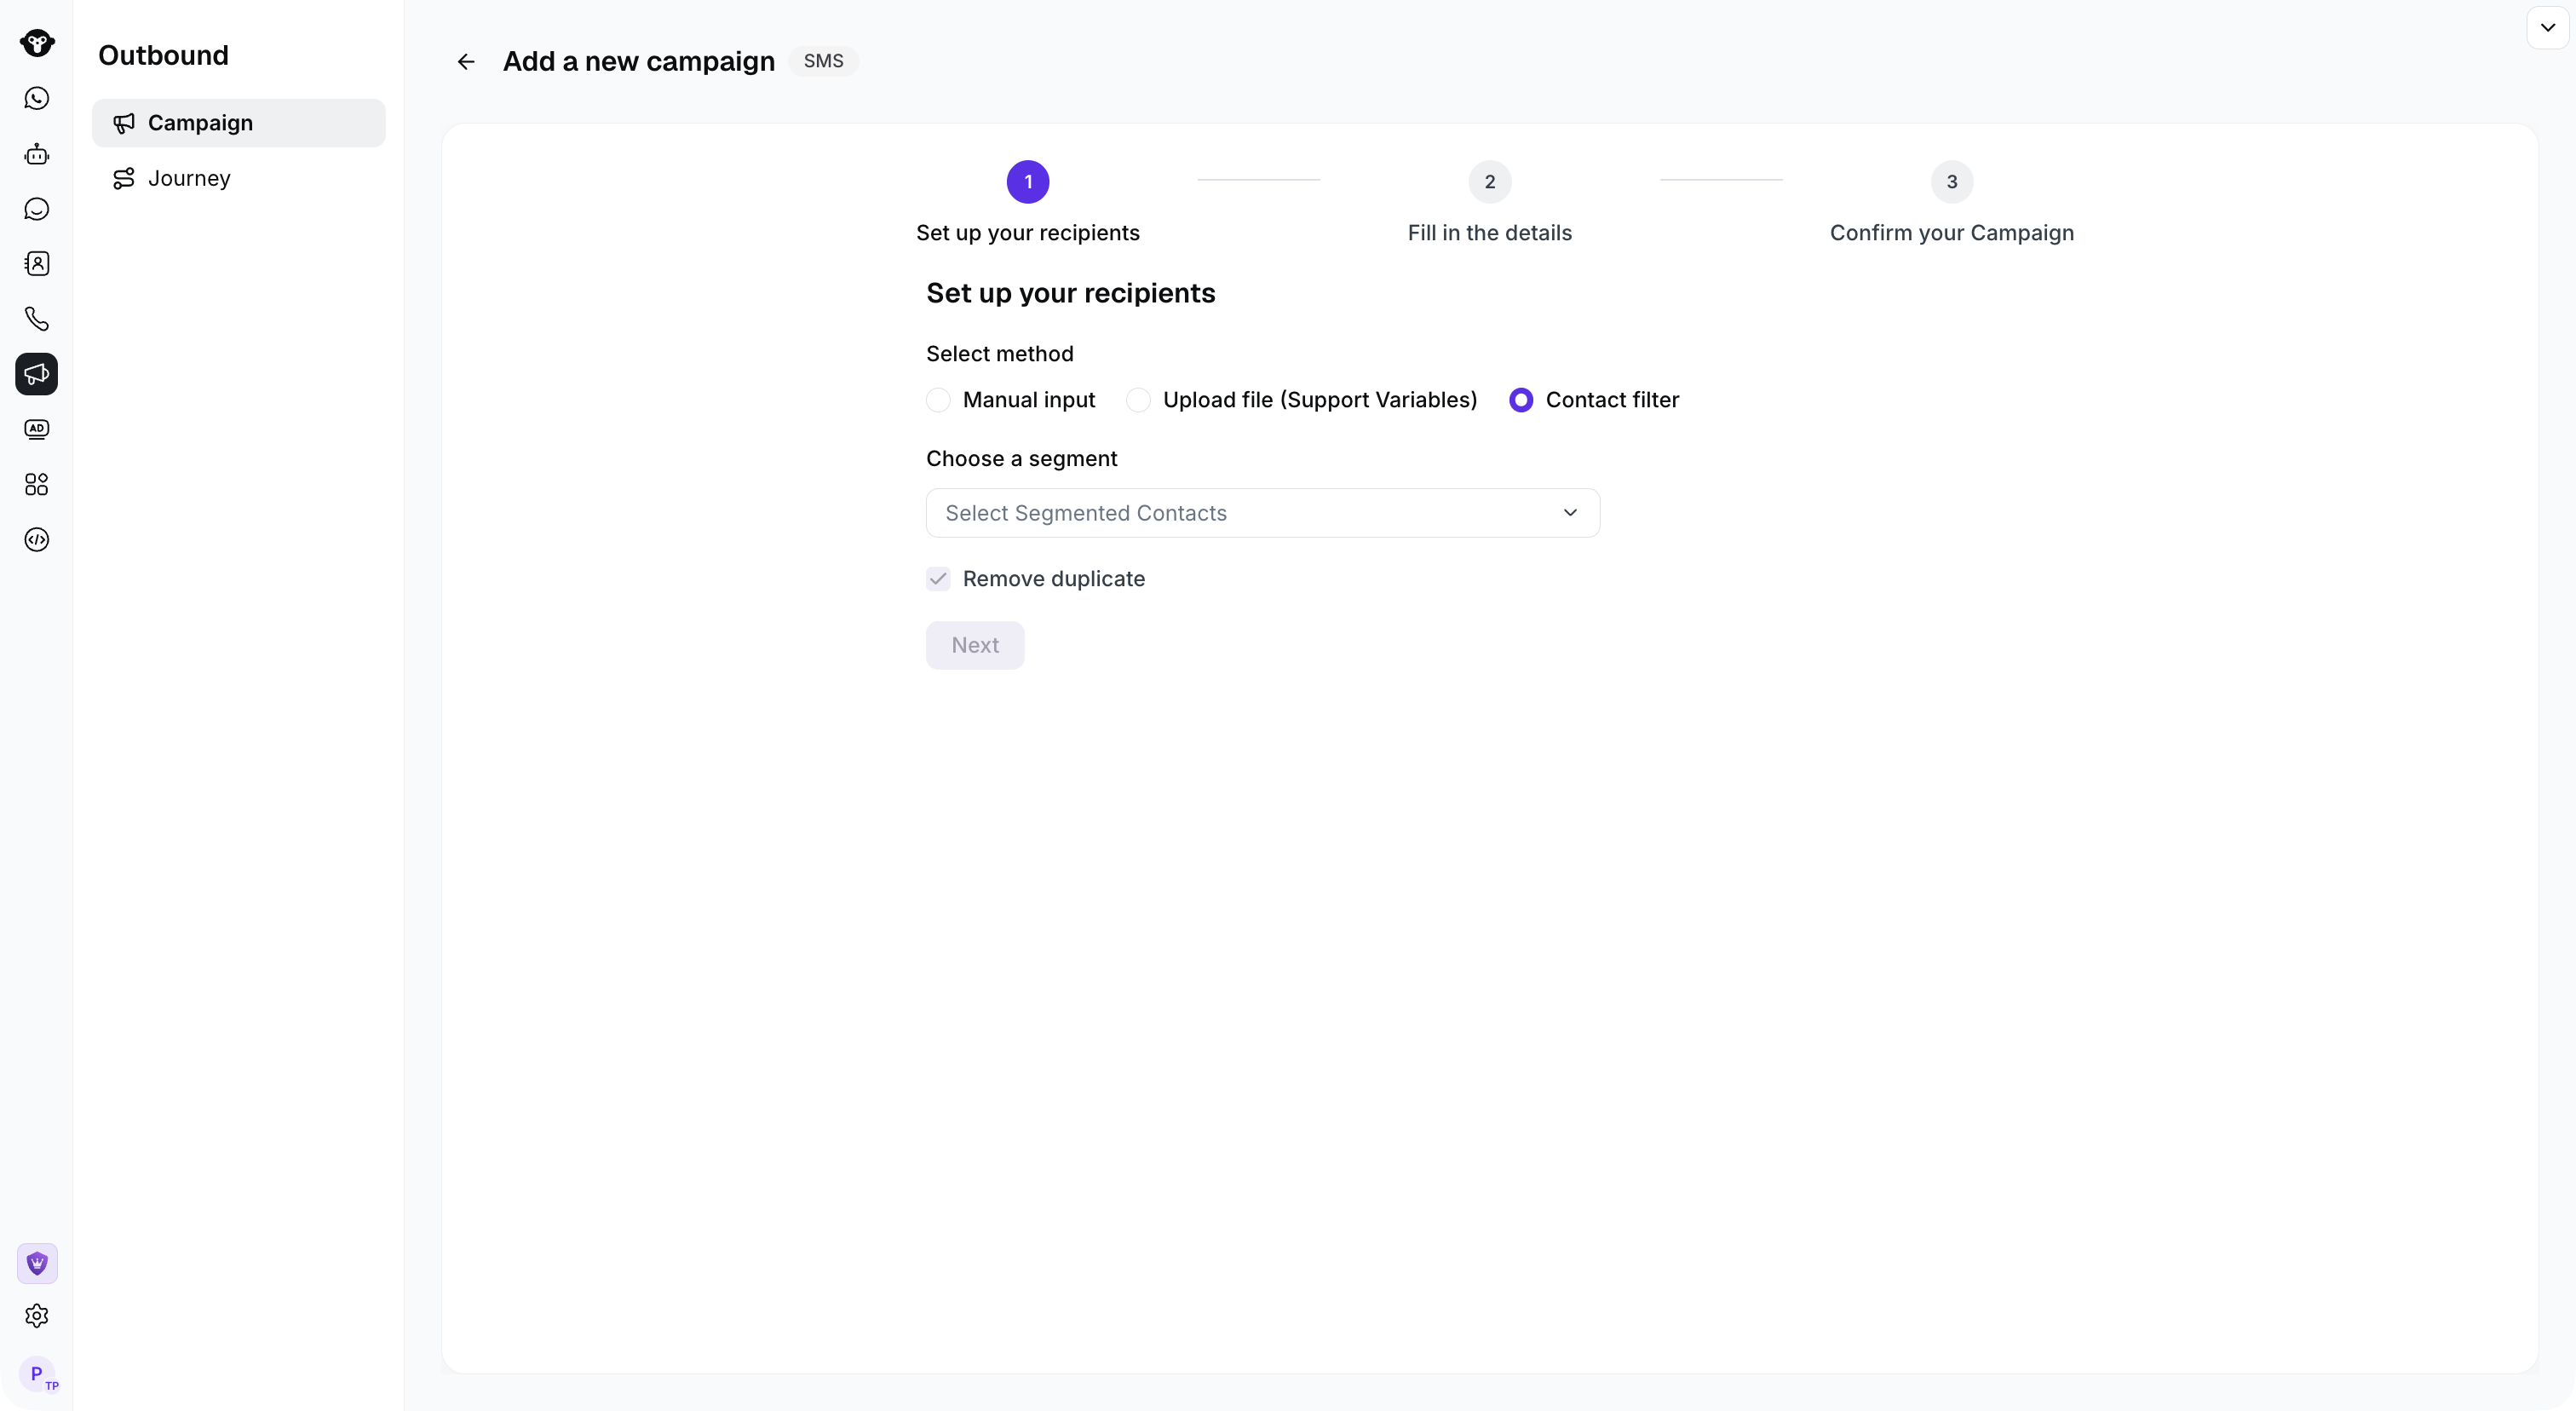Open the developer code icon in sidebar
This screenshot has height=1411, width=2576.
(x=37, y=540)
